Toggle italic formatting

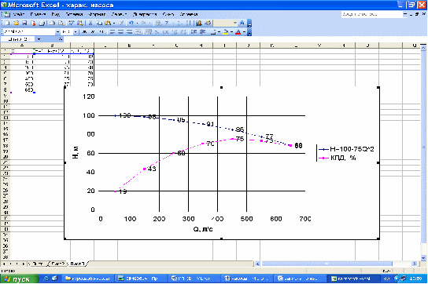[x=93, y=32]
